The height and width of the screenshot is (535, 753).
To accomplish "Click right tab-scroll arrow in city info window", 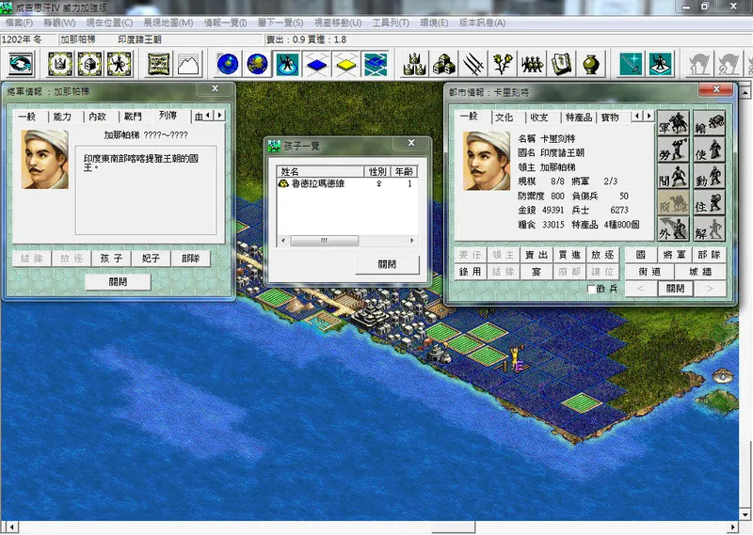I will [x=649, y=116].
